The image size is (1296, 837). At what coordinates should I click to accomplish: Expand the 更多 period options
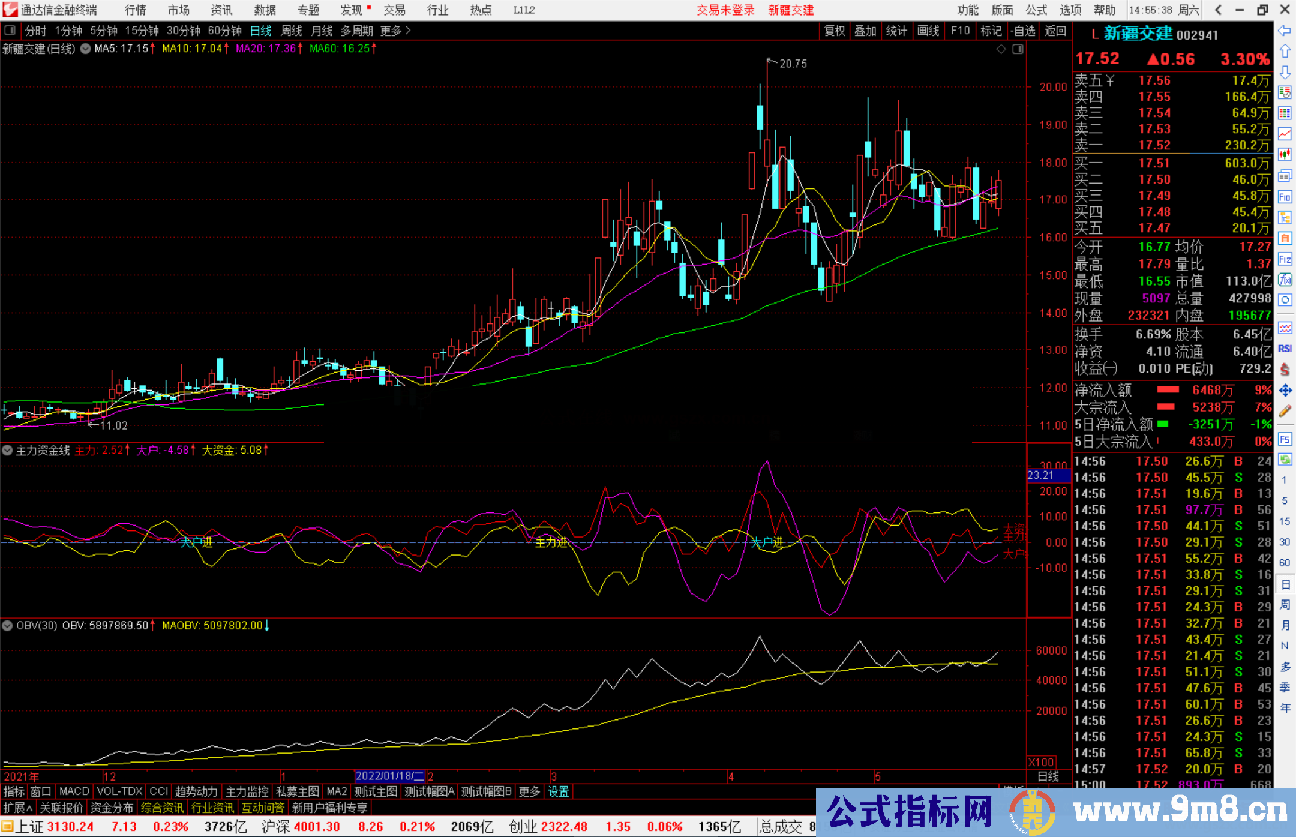point(395,31)
